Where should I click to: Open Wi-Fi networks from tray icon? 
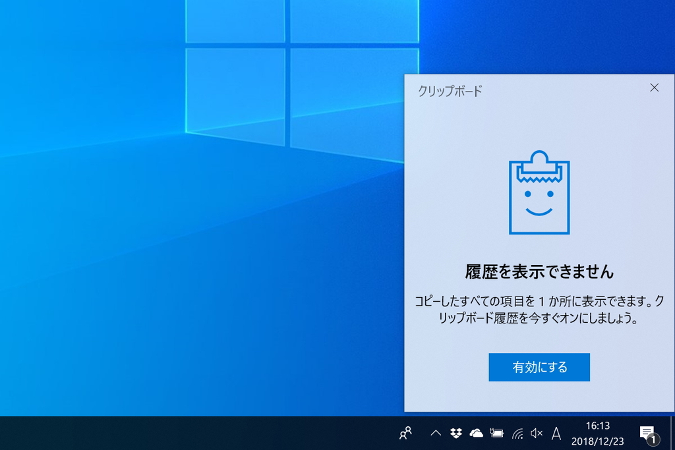click(518, 434)
